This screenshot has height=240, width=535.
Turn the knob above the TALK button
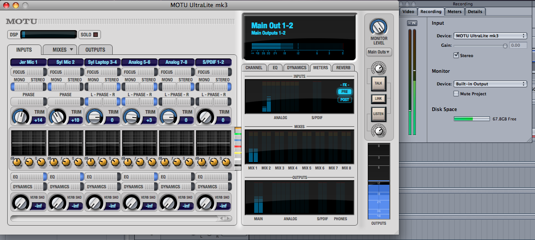pos(379,68)
